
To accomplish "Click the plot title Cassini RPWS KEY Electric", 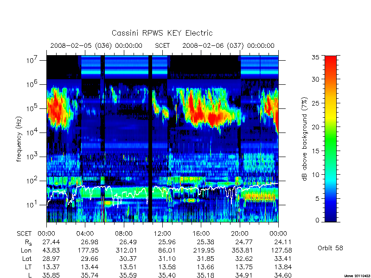I will point(162,33).
